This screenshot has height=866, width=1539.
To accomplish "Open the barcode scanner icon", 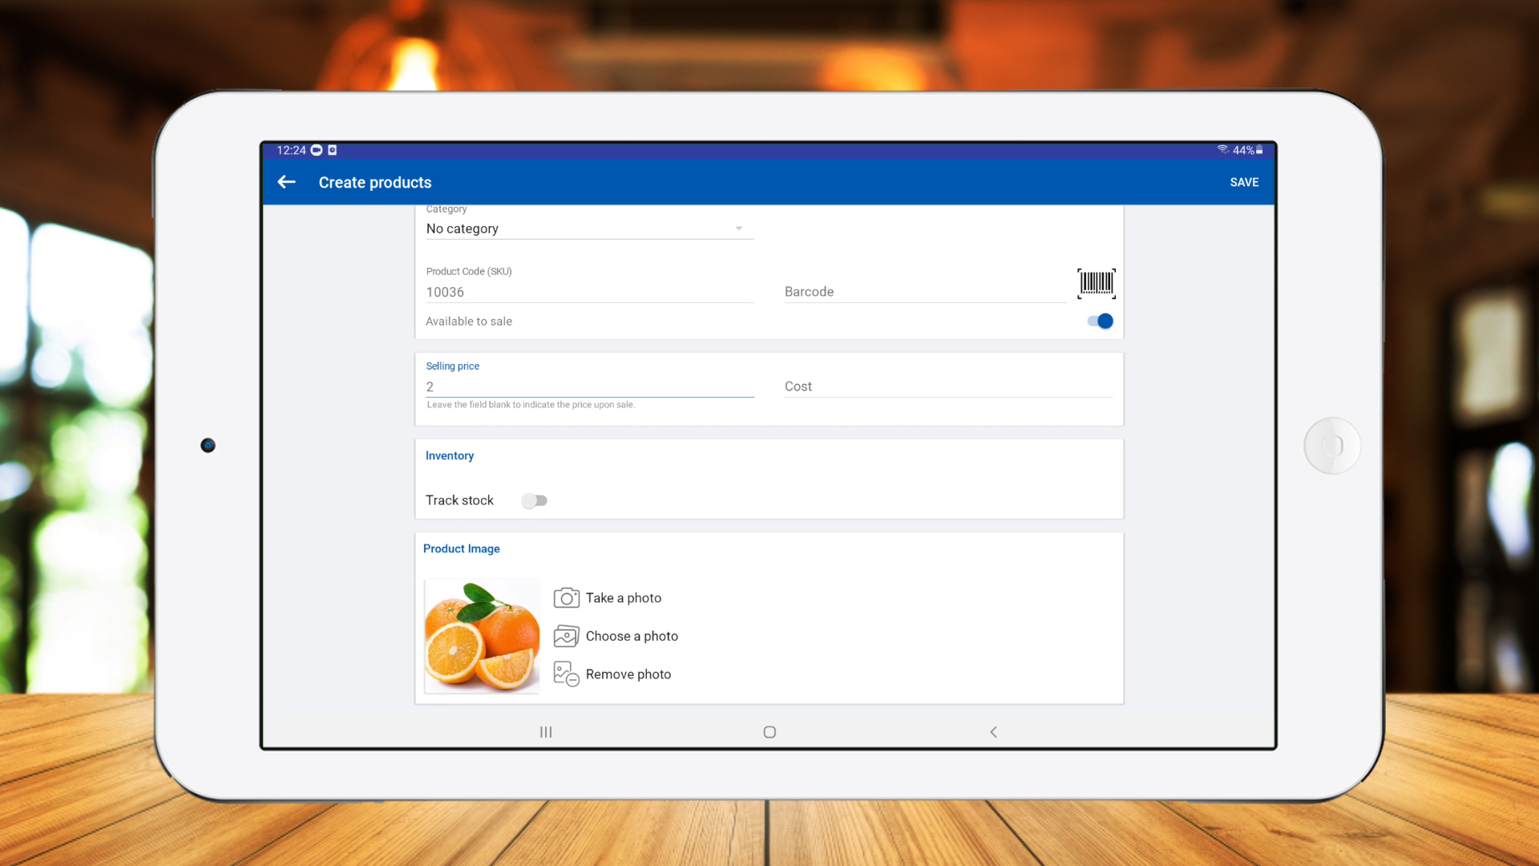I will click(1096, 283).
